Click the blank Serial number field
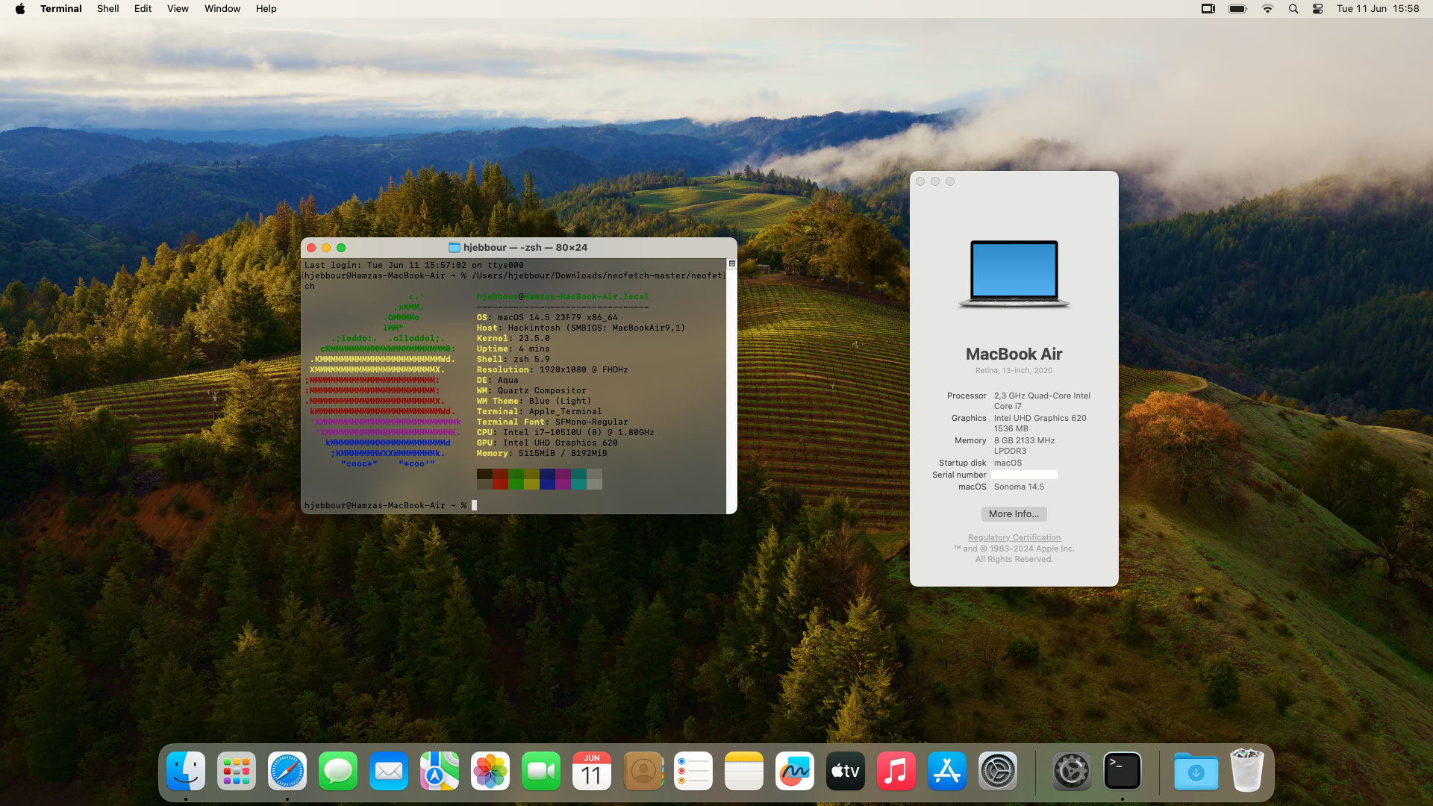Viewport: 1433px width, 806px height. pos(1024,475)
